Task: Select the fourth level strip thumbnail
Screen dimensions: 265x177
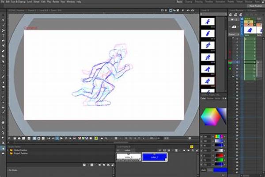Action: (x=208, y=57)
